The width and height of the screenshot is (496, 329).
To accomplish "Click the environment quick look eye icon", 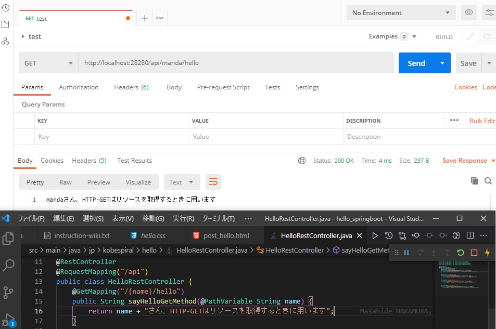I will pyautogui.click(x=469, y=12).
